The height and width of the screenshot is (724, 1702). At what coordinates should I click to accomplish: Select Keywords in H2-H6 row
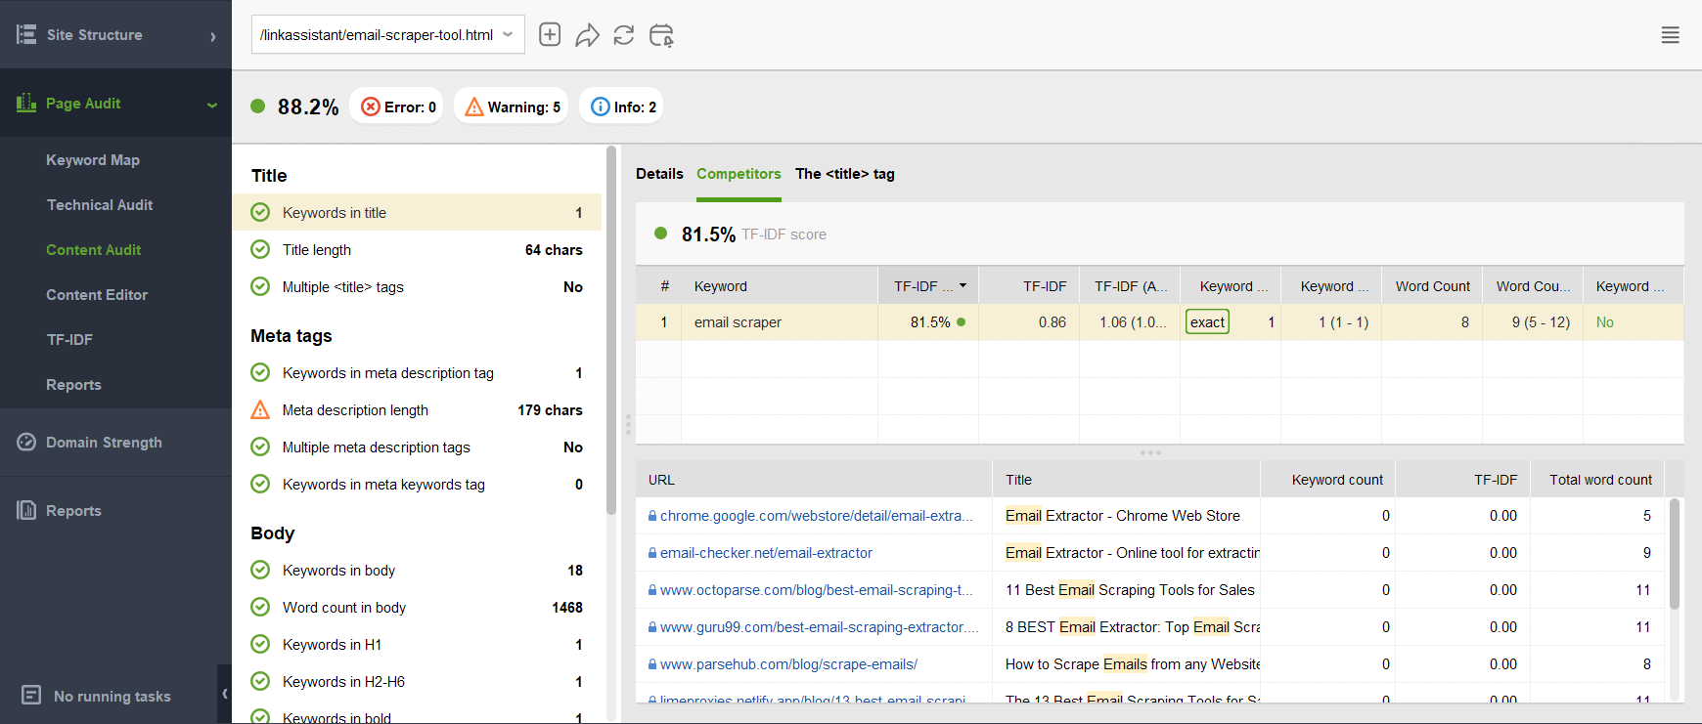pos(417,681)
